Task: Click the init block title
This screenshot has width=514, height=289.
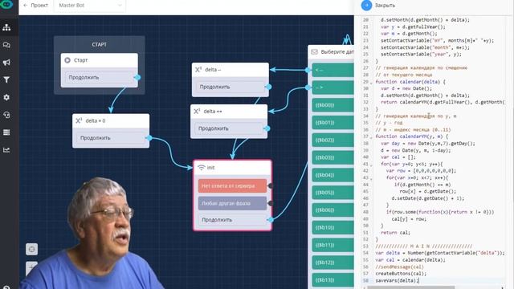Action: tap(210, 168)
